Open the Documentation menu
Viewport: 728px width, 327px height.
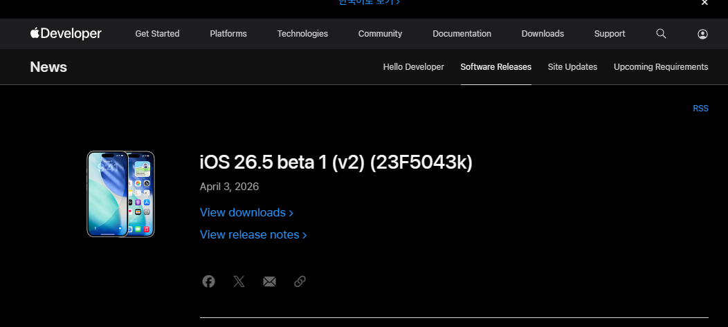click(462, 34)
